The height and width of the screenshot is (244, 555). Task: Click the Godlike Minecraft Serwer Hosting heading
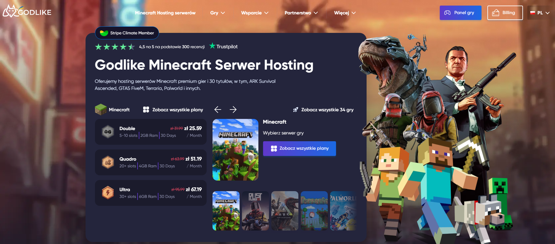(204, 65)
